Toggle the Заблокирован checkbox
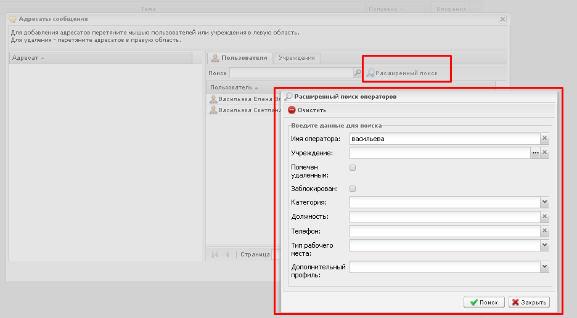This screenshot has height=318, width=577. point(353,189)
